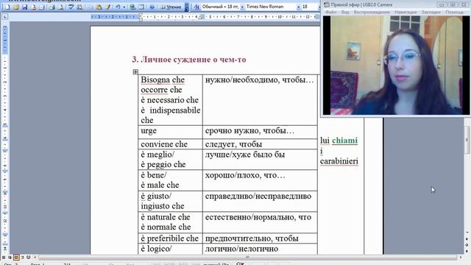Click the word 'carabinieri' beside the table

tap(339, 161)
